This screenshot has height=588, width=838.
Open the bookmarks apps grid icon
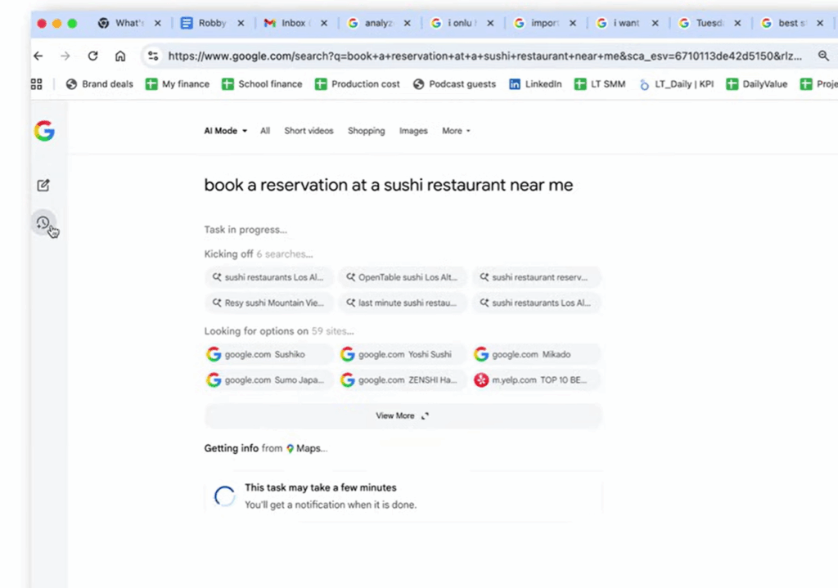click(x=35, y=83)
